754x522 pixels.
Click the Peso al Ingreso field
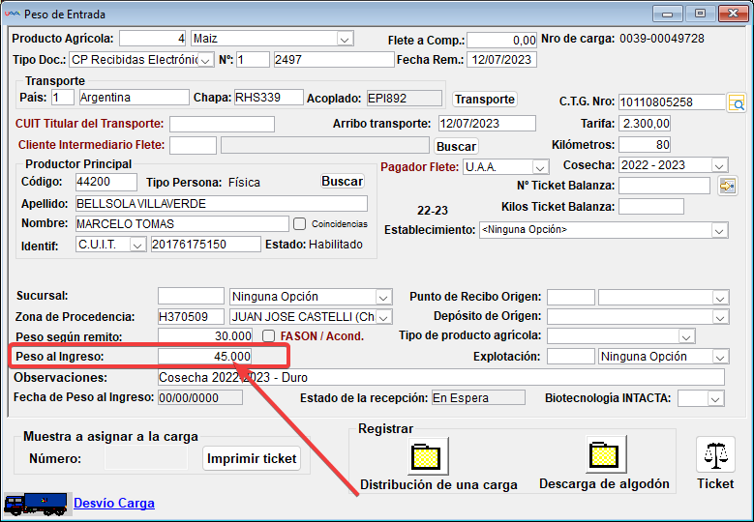(204, 357)
